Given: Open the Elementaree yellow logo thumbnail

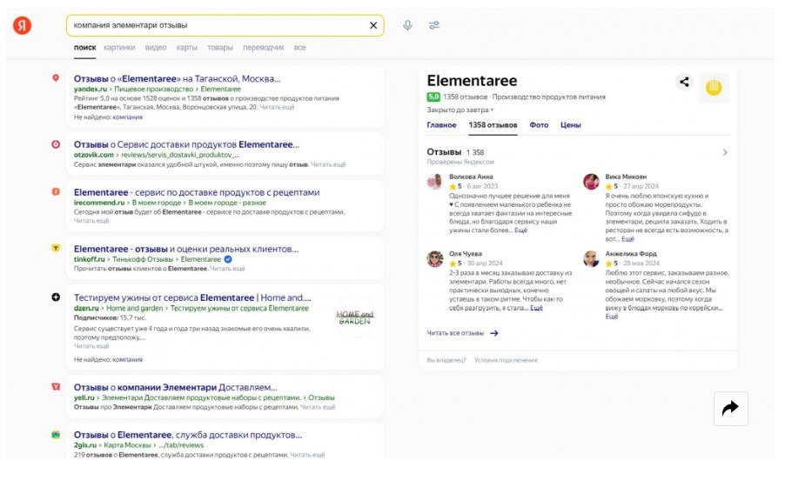Looking at the screenshot, I should pos(714,88).
